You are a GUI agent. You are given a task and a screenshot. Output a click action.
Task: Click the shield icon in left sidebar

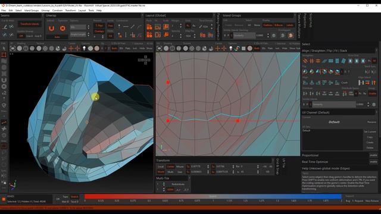(4, 106)
